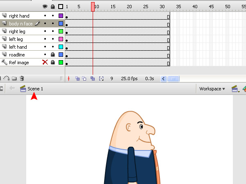Delete the selected layer with trash icon
The width and height of the screenshot is (246, 184).
point(22,78)
